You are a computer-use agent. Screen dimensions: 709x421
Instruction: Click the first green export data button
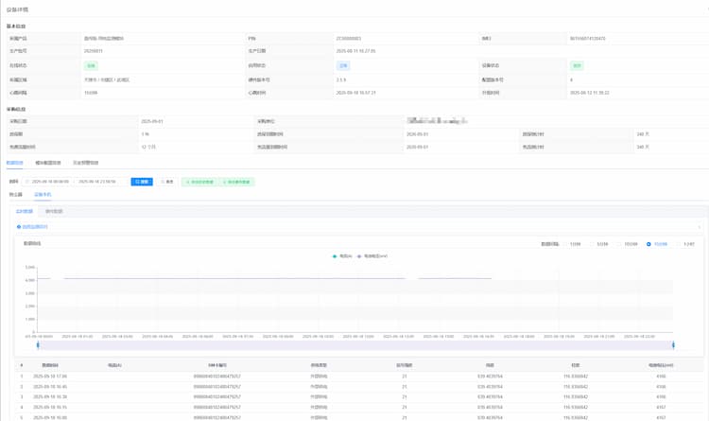coord(199,182)
